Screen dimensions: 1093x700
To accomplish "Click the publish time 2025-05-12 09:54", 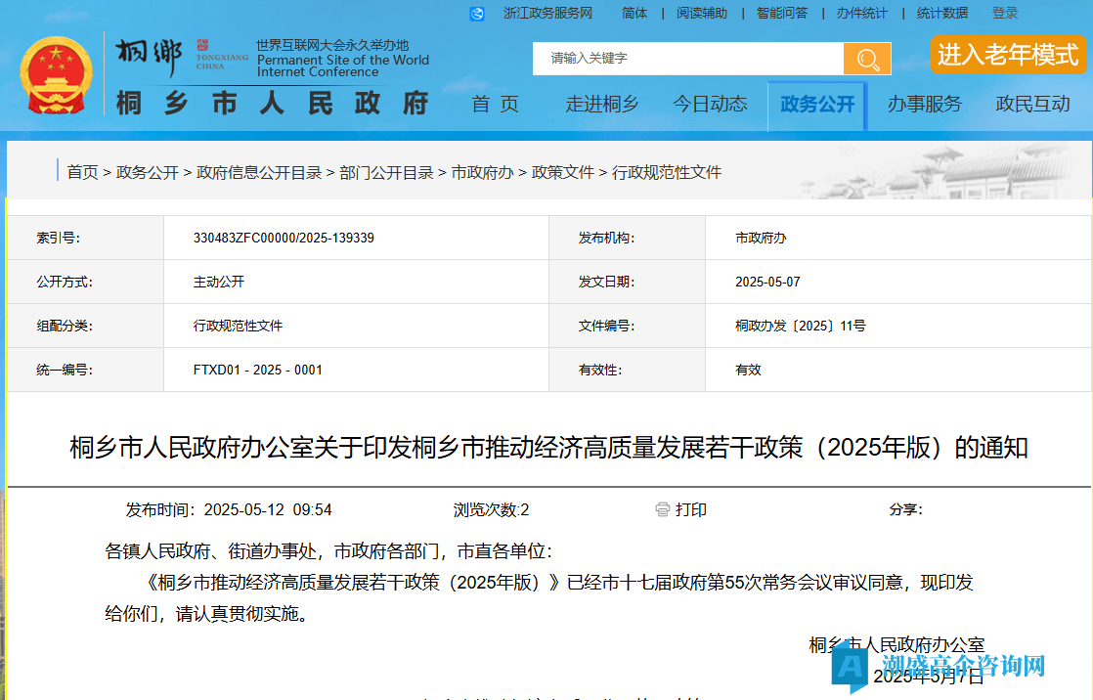I will point(229,509).
